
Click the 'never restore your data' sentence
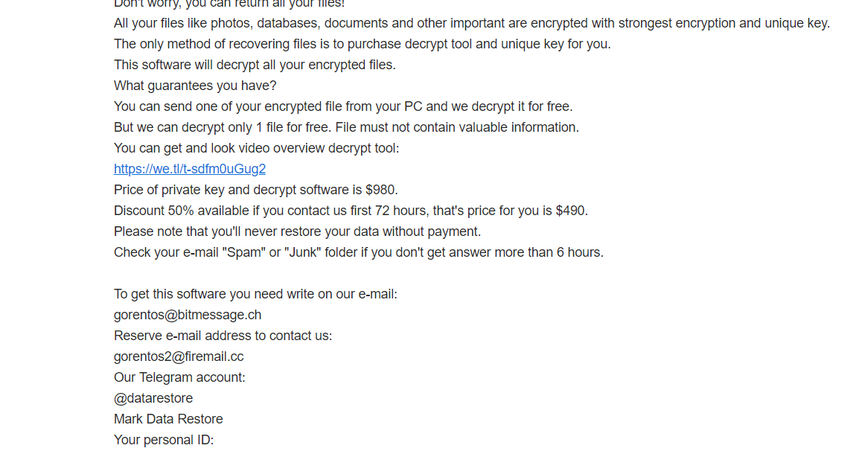[298, 231]
